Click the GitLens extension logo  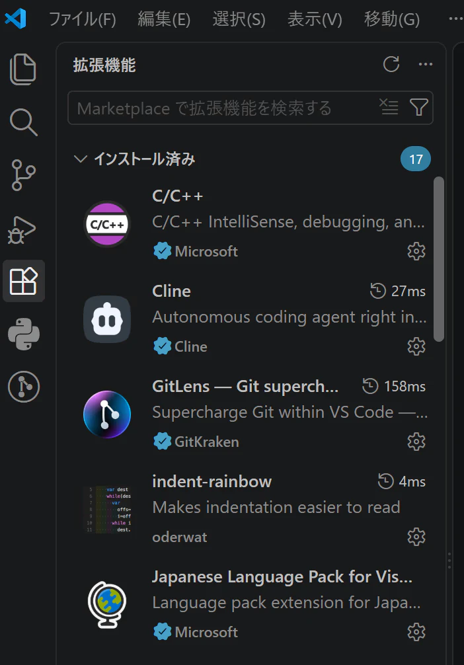tap(107, 414)
